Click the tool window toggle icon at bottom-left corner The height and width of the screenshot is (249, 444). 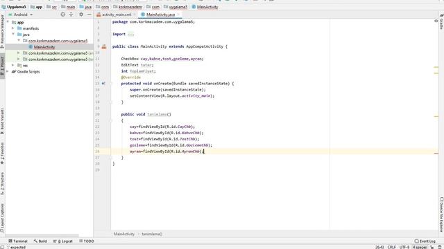pyautogui.click(x=2, y=247)
